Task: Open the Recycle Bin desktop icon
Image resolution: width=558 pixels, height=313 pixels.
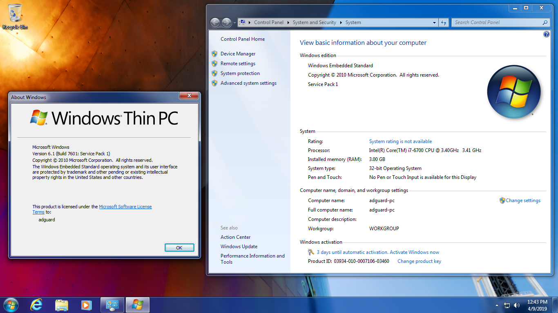Action: 15,16
